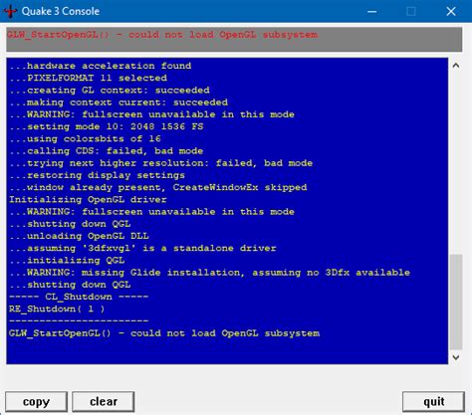The width and height of the screenshot is (472, 415).
Task: Click line '...PIXELFORMAT 11 selected'
Action: click(x=88, y=78)
